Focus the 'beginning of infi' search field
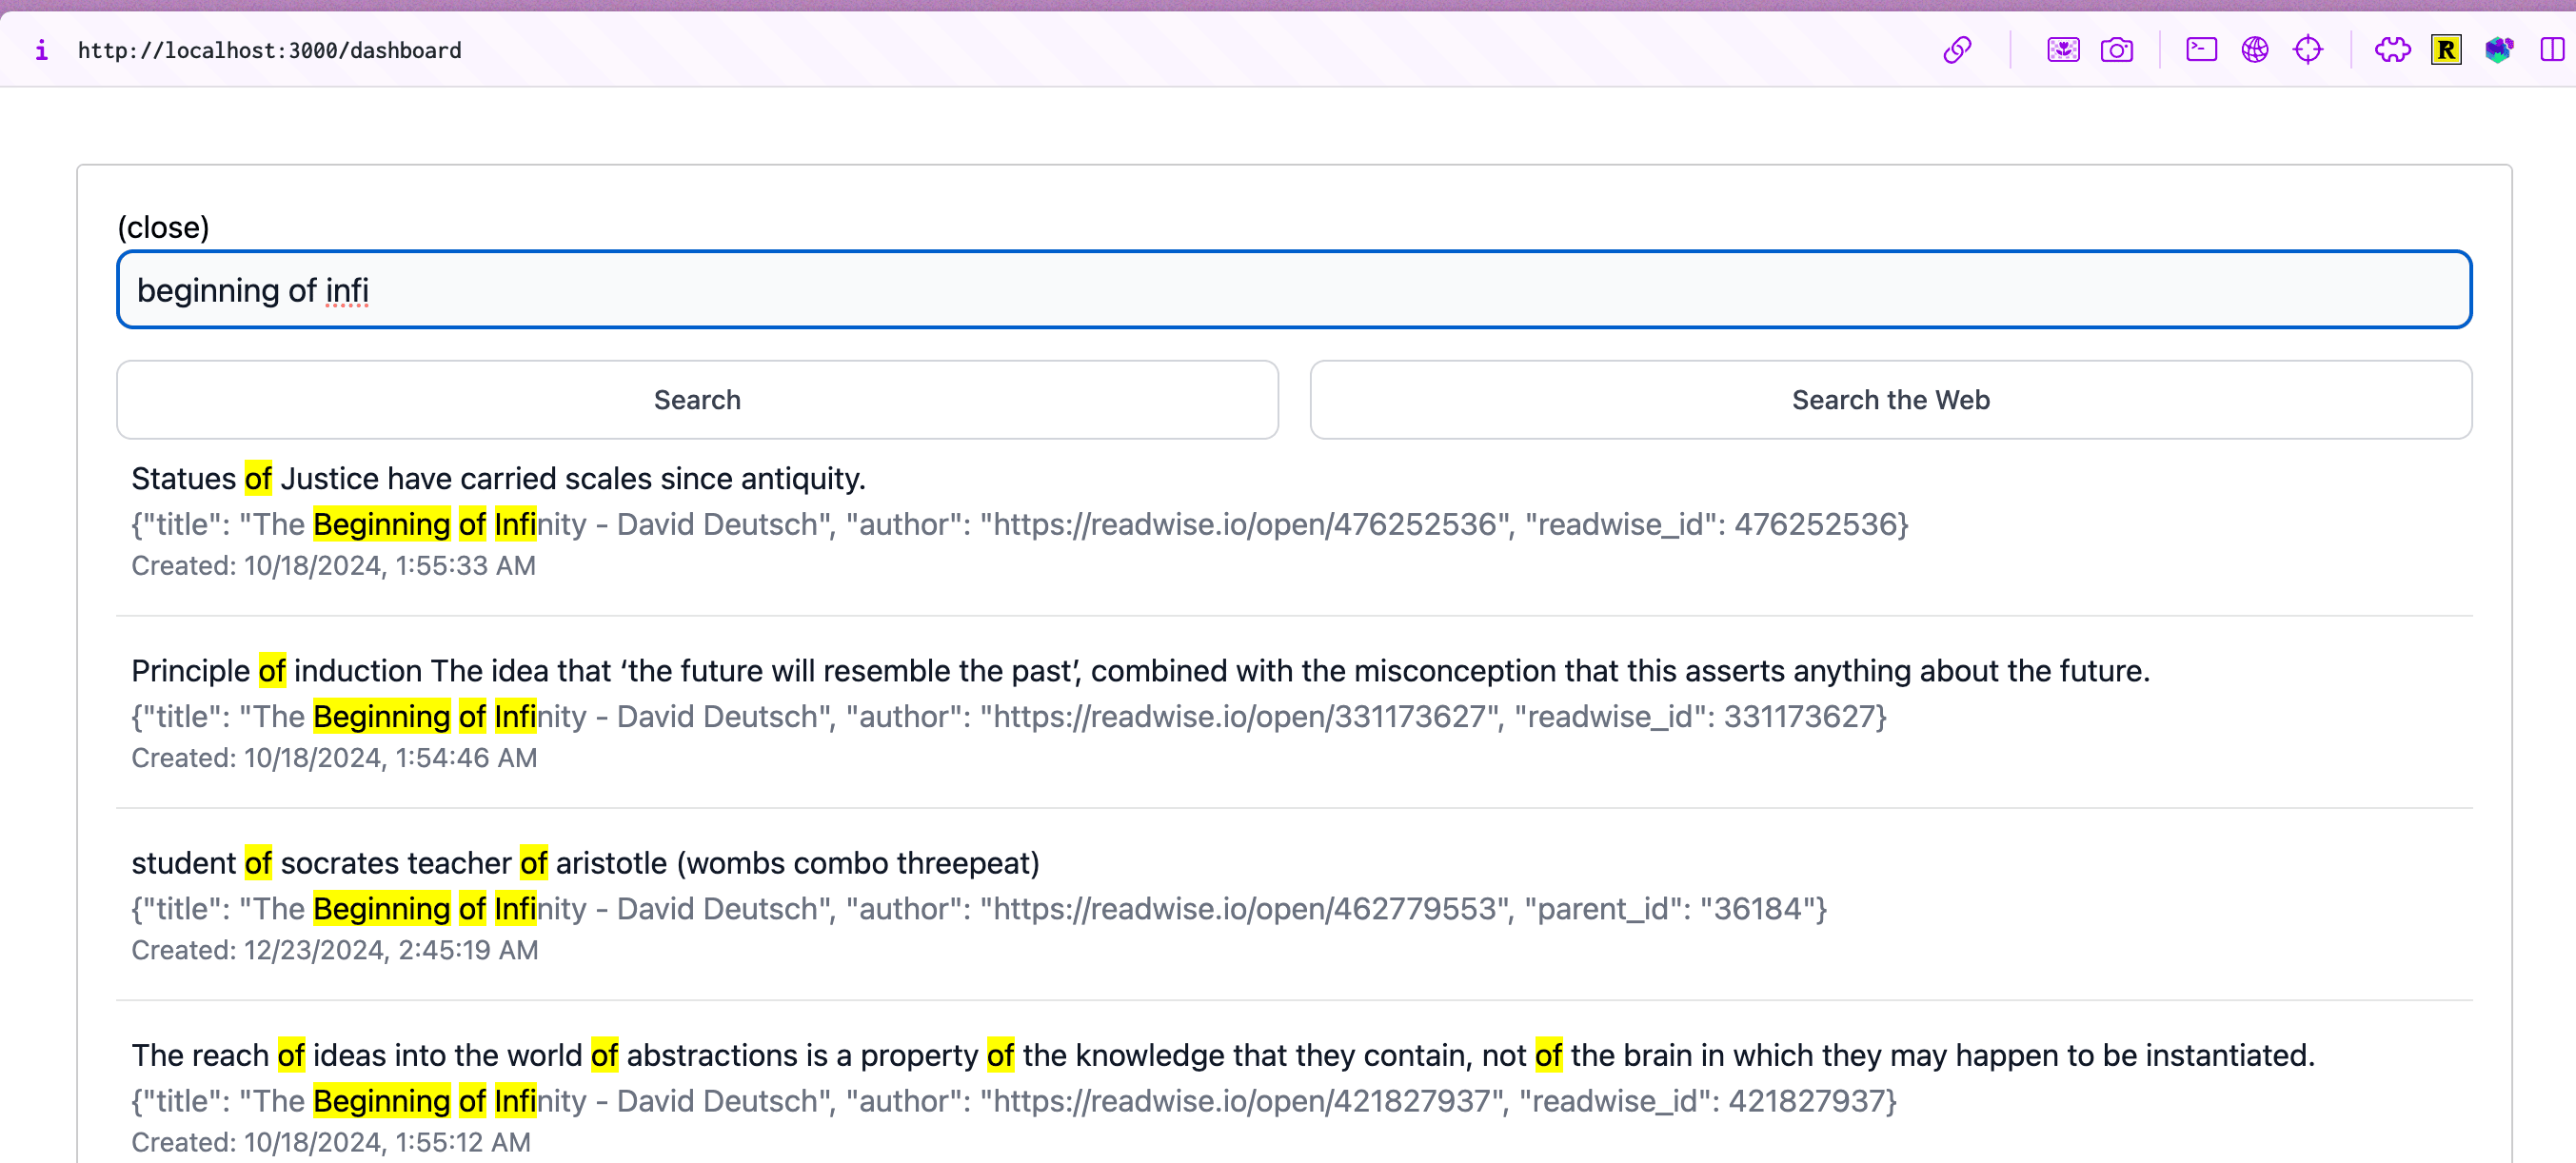 (x=1293, y=290)
